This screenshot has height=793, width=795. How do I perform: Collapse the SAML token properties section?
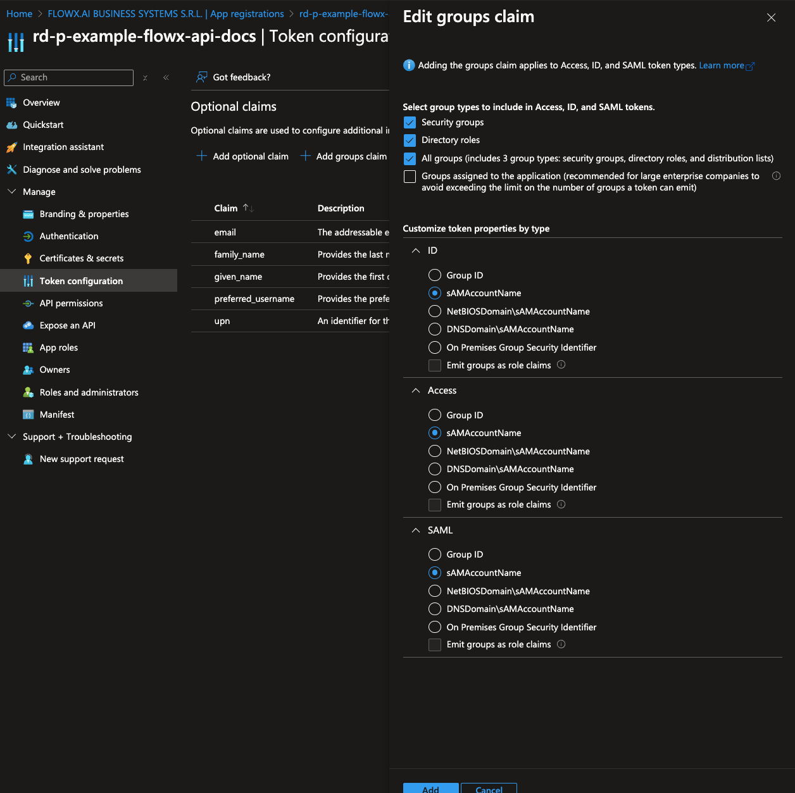[x=415, y=530]
